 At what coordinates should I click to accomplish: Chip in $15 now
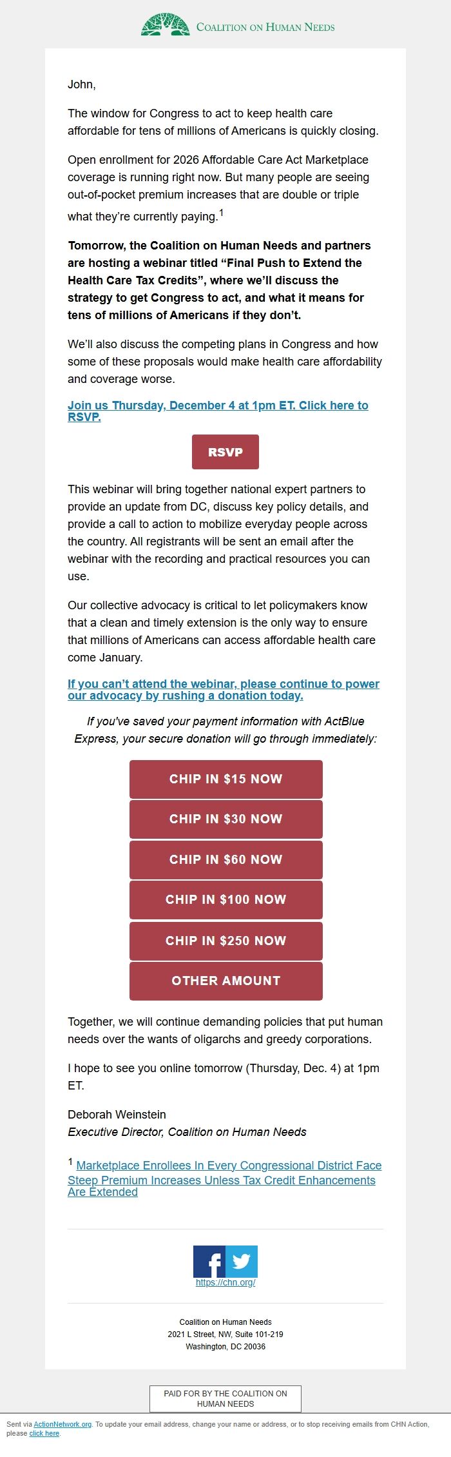[x=225, y=779]
